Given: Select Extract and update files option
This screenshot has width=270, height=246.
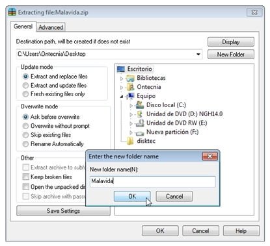Looking at the screenshot, I should [x=25, y=86].
